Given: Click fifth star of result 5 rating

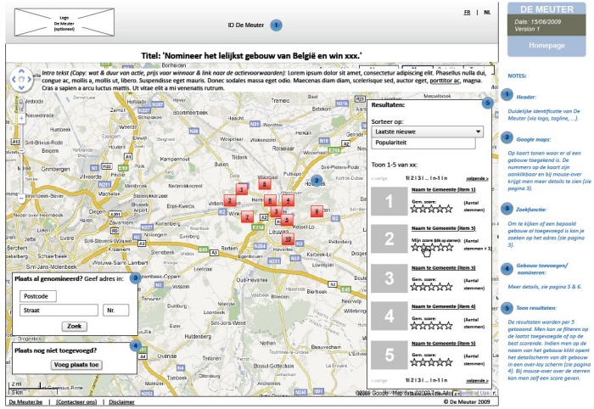Looking at the screenshot, I should coord(449,362).
